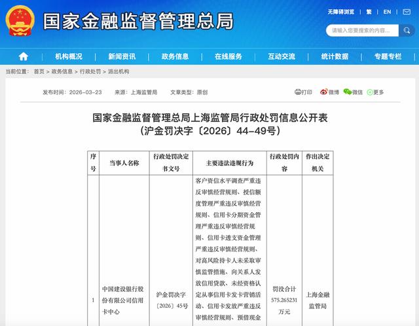Open the 互动交流 menu

(x=282, y=56)
